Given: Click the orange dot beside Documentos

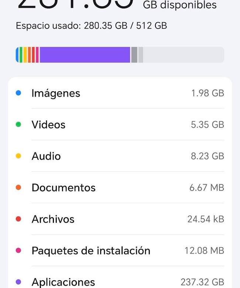Looking at the screenshot, I should click(x=18, y=188).
